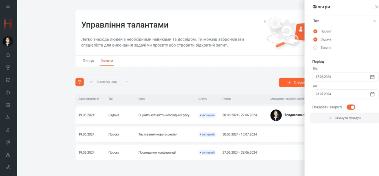This screenshot has height=176, width=379.
Task: Open the calendar sidebar icon
Action: 8,105
